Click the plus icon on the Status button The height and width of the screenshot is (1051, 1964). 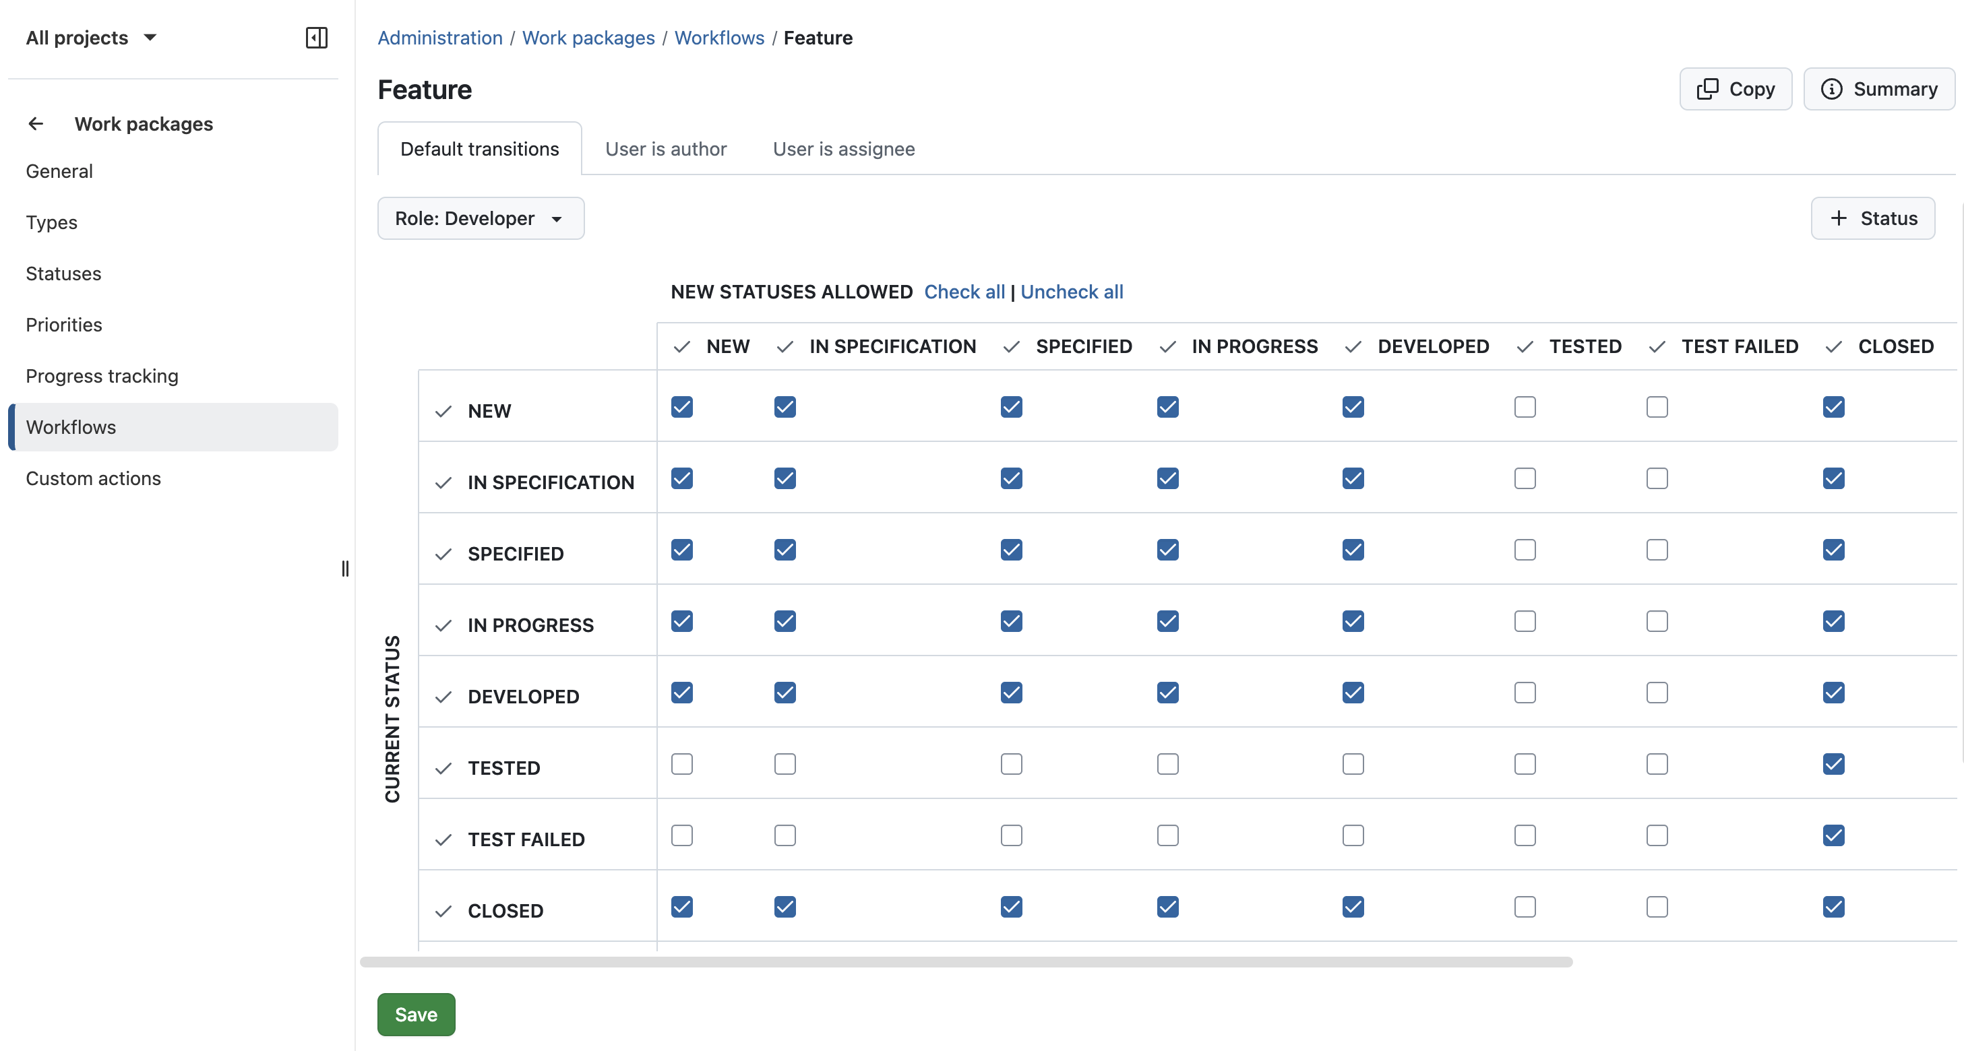tap(1837, 218)
